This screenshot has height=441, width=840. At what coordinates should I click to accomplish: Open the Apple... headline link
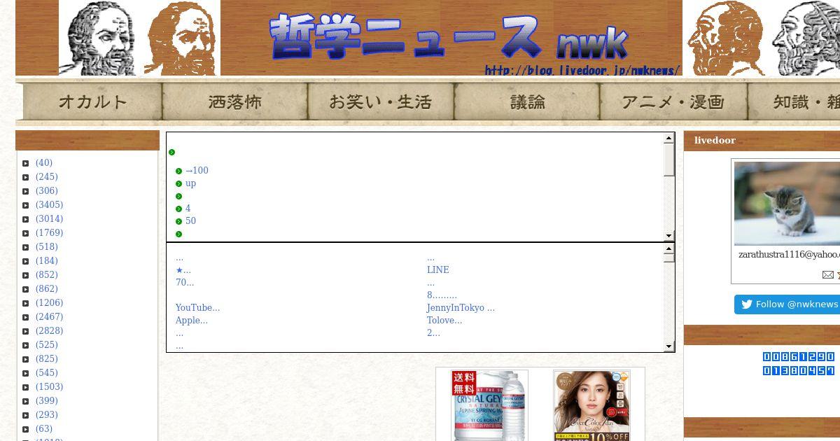[x=192, y=321]
